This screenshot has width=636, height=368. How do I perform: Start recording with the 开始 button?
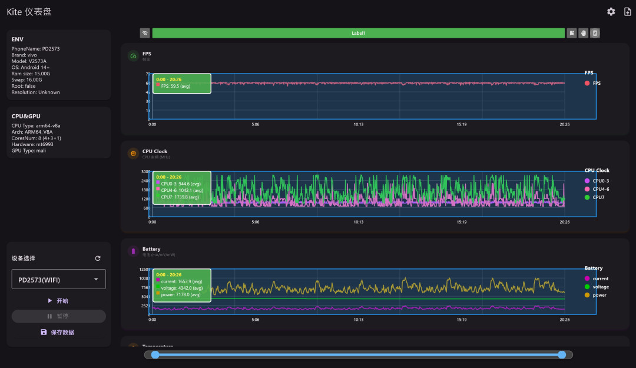pyautogui.click(x=59, y=301)
